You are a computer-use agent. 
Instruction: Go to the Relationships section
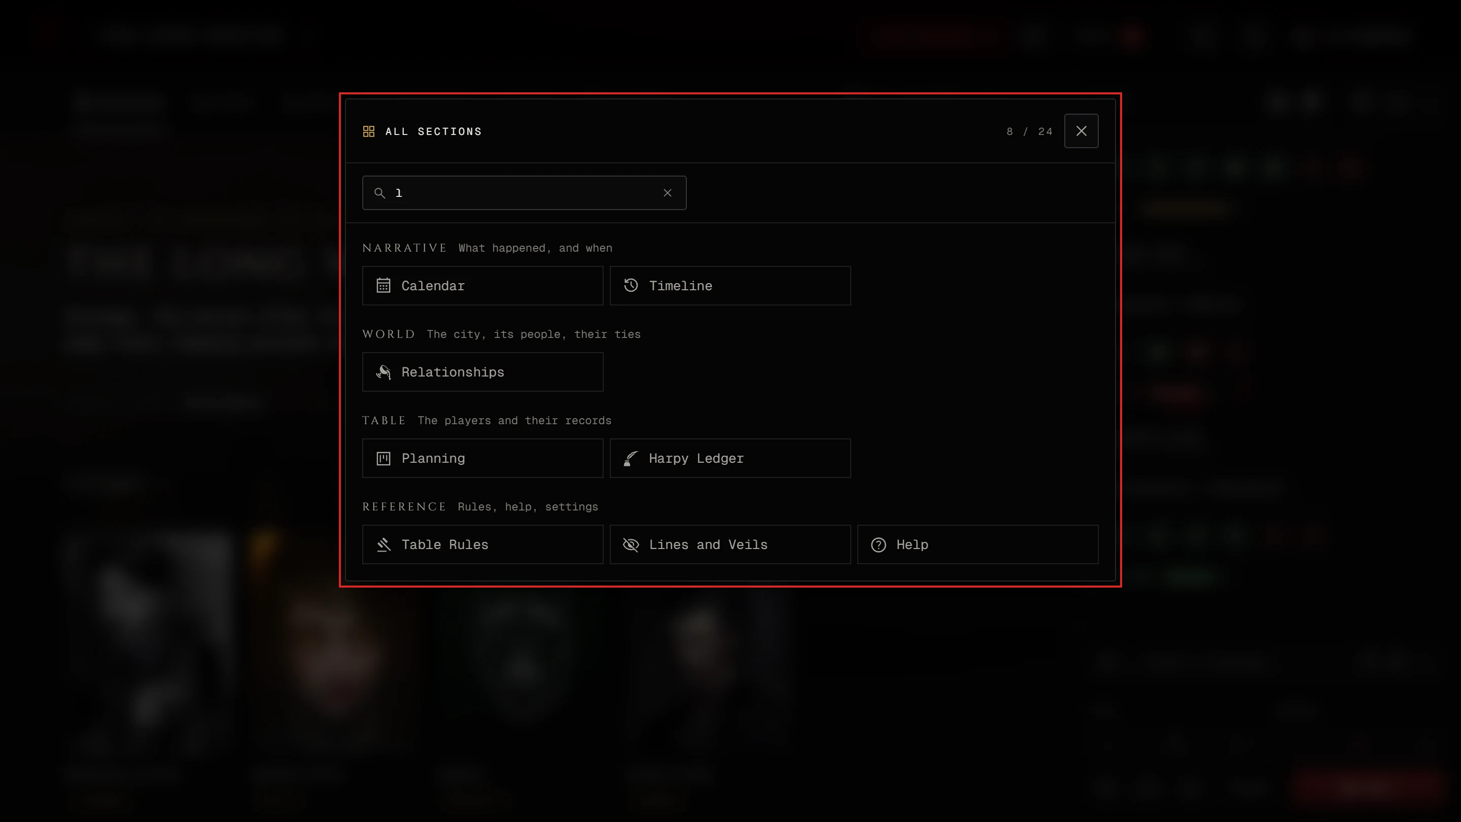point(482,371)
